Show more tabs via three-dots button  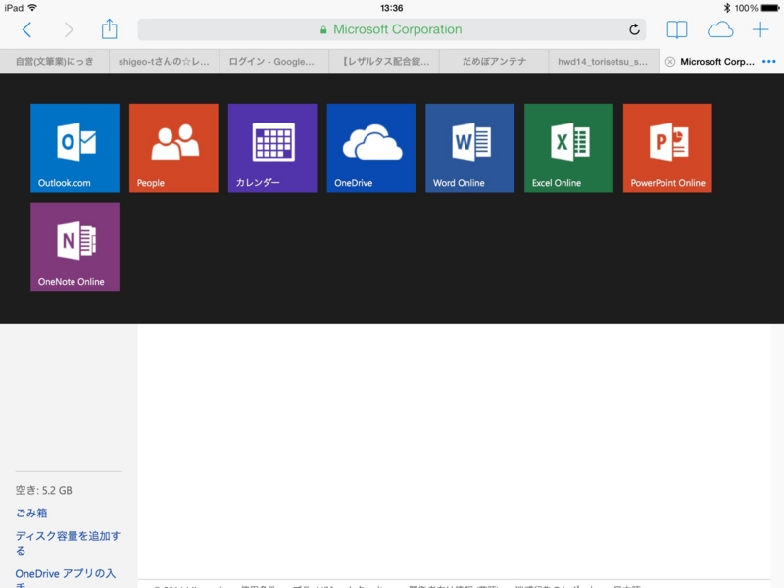[x=769, y=62]
